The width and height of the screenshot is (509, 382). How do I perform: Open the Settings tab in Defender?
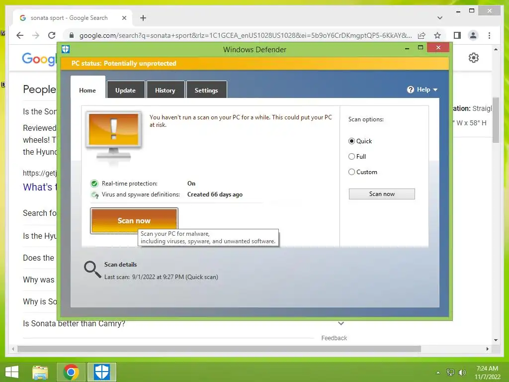[206, 91]
